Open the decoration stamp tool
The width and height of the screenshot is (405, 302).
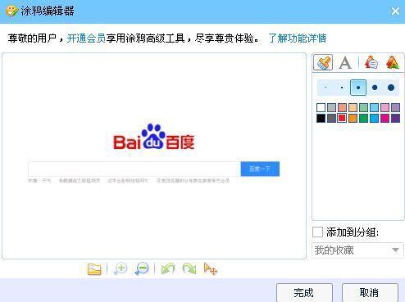(393, 62)
